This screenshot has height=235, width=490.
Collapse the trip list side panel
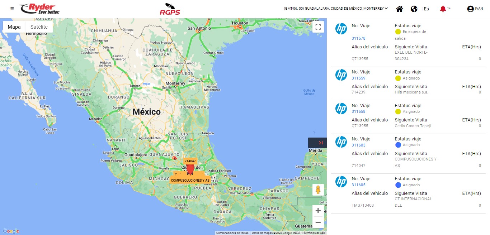tap(317, 143)
